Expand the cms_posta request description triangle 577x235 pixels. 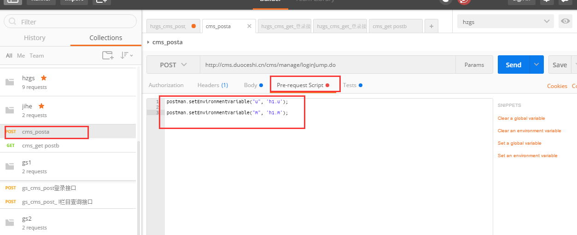click(148, 42)
